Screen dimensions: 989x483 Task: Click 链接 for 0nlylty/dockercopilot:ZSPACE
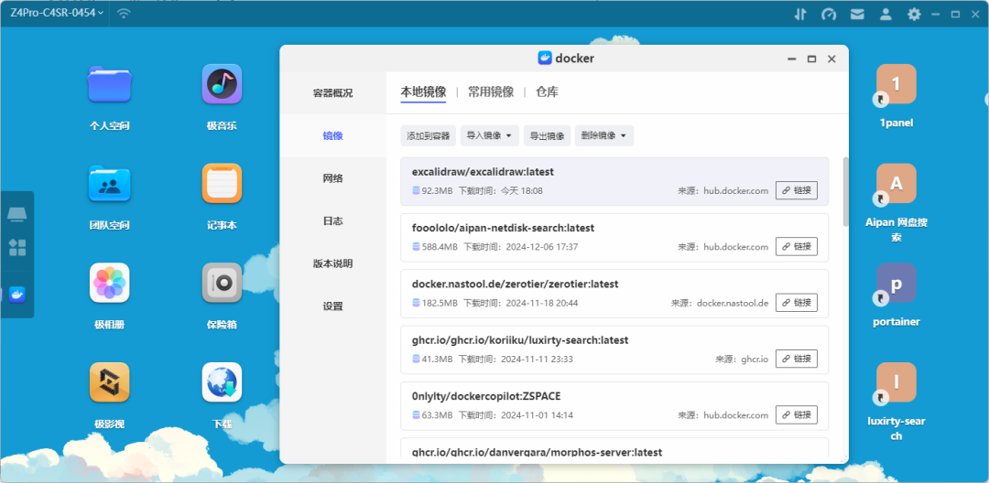(x=797, y=415)
